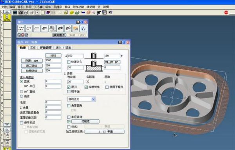Select the 直线 radio button

[22, 81]
